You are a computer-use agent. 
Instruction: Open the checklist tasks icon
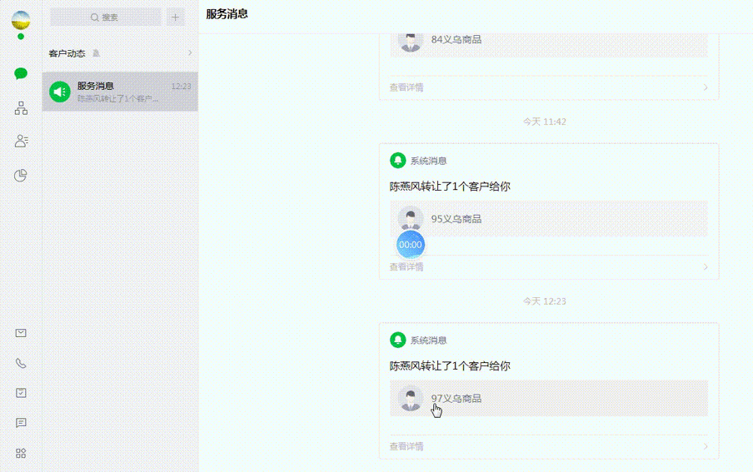(x=21, y=393)
